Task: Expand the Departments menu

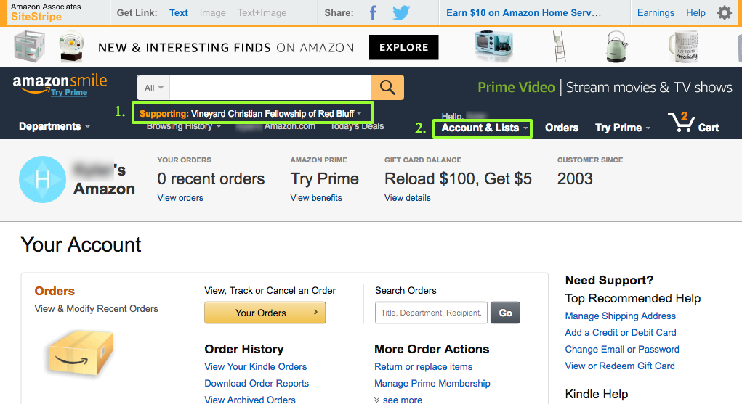Action: click(55, 126)
